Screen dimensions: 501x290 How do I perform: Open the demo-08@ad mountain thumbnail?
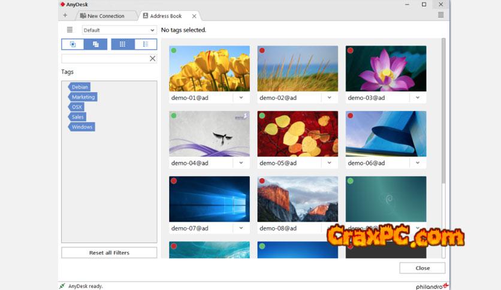click(298, 199)
